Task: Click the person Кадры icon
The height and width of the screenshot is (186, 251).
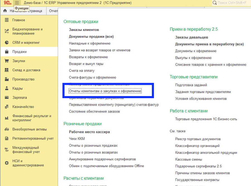Action: pyautogui.click(x=7, y=89)
